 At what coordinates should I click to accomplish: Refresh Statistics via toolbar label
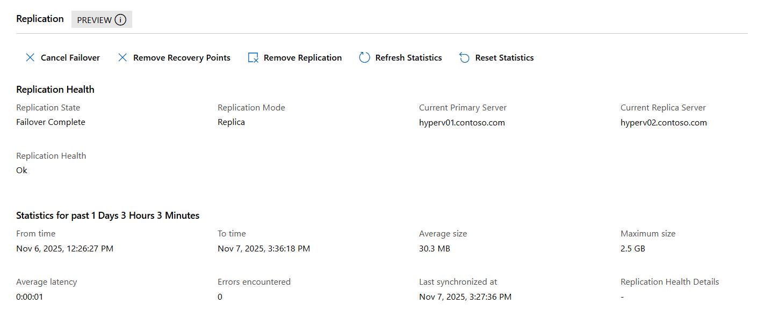pos(408,57)
